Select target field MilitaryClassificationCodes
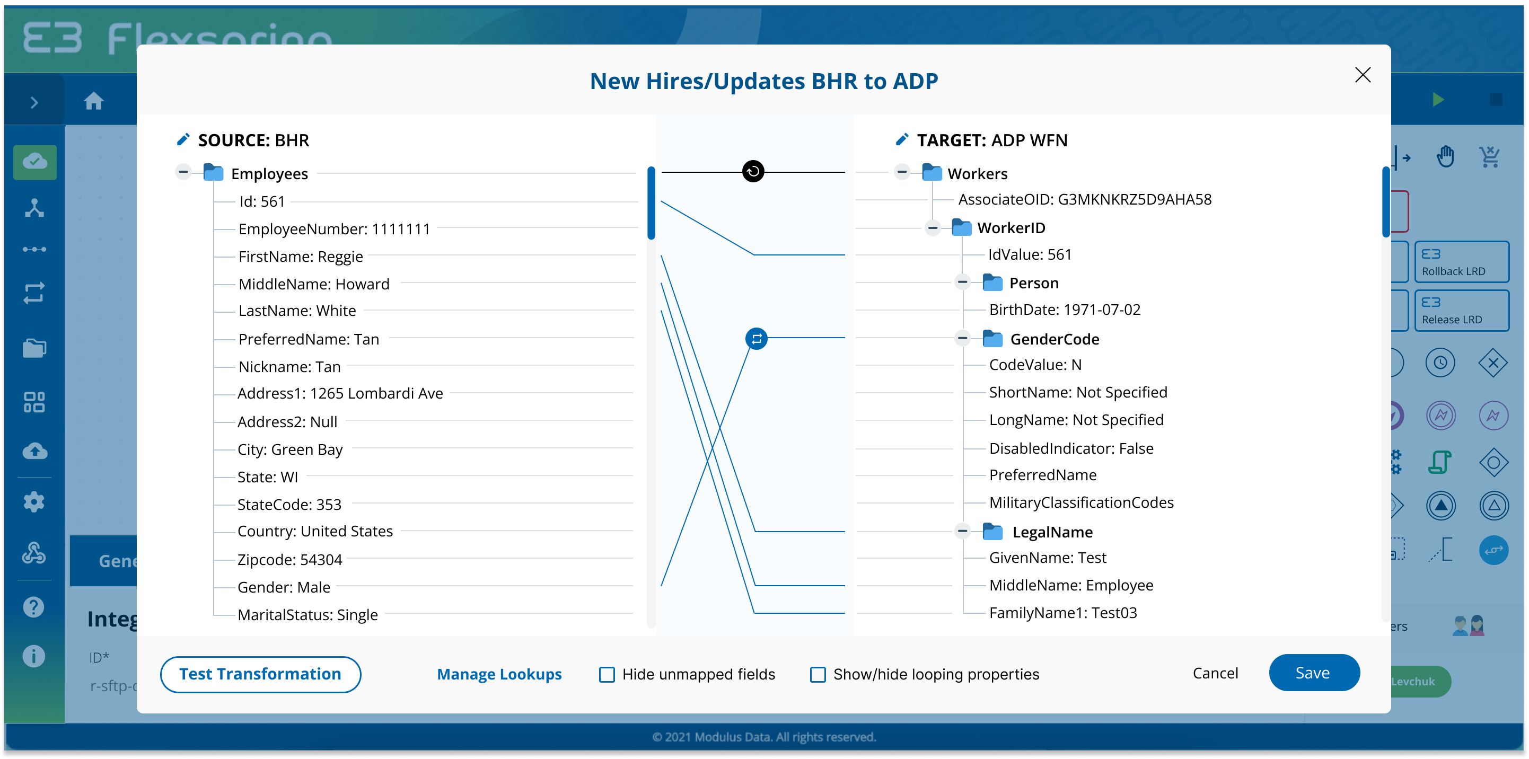 pyautogui.click(x=1082, y=502)
